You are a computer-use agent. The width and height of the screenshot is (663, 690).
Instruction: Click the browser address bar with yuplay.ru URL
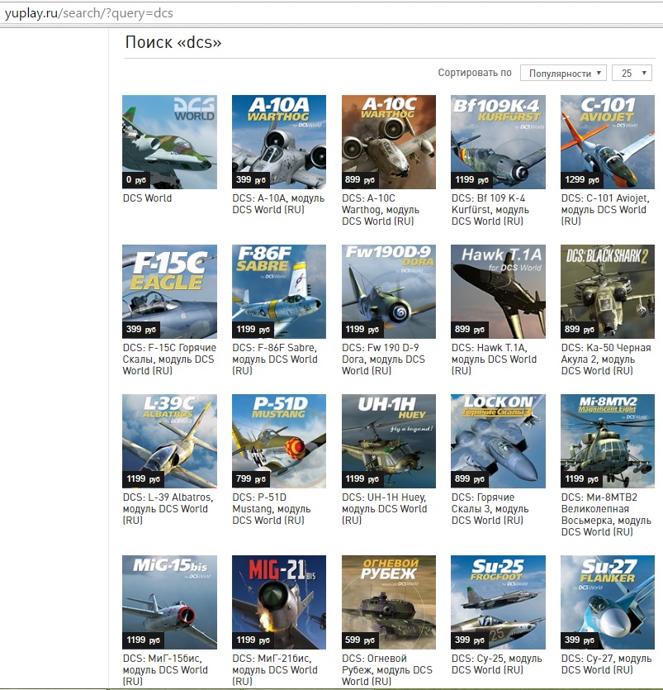pos(332,13)
